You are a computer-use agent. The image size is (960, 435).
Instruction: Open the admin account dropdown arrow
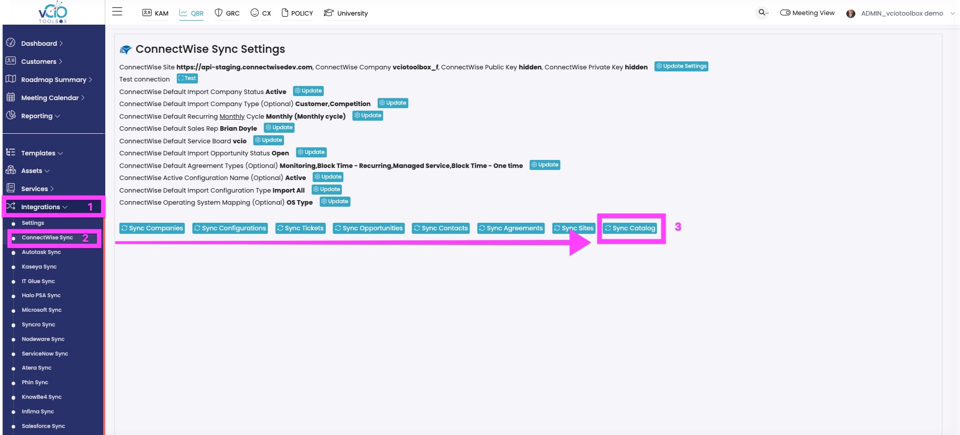[952, 14]
